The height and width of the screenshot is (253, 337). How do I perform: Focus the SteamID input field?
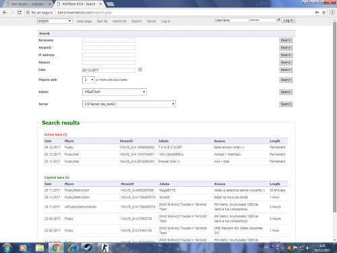coord(109,47)
